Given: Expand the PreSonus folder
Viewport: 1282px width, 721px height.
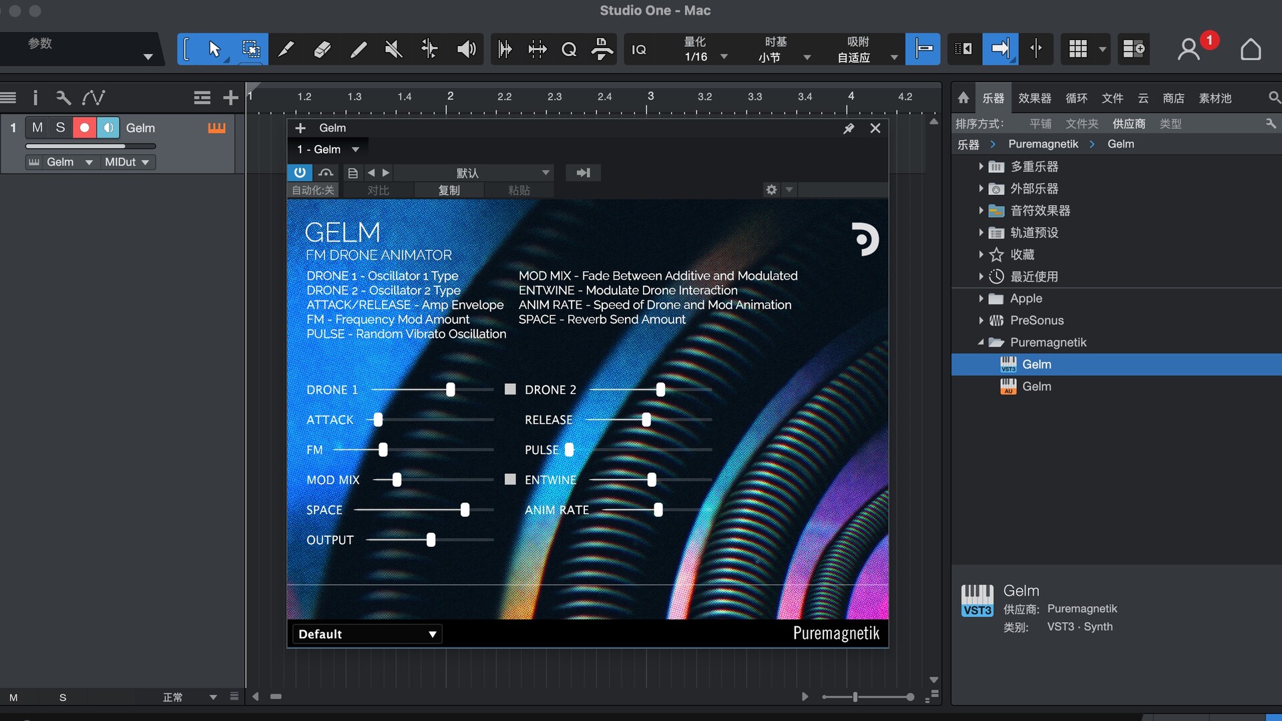Looking at the screenshot, I should [981, 320].
